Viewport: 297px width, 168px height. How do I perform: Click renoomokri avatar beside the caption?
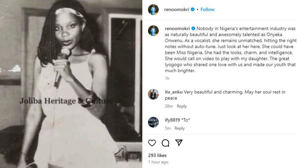tap(153, 31)
